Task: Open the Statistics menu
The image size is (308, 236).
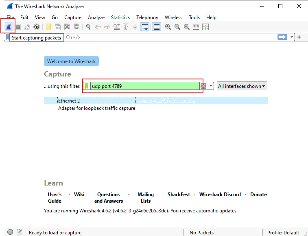Action: [x=120, y=17]
